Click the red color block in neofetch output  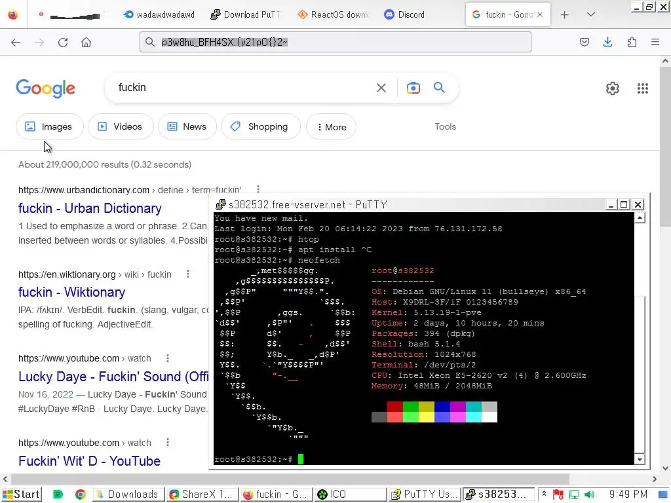[x=394, y=407]
